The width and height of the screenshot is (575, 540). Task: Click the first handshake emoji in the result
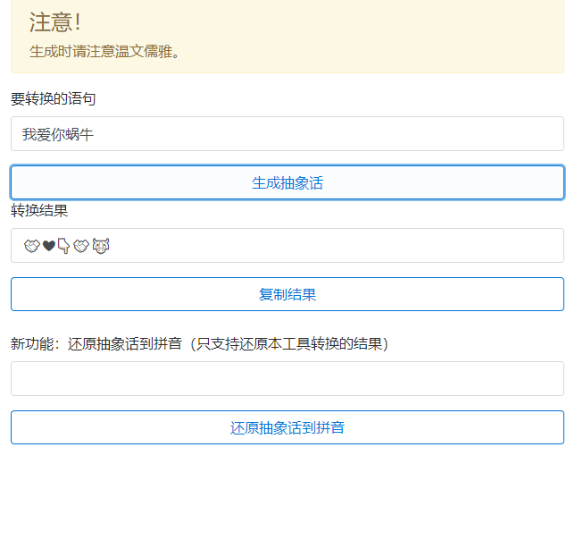31,246
